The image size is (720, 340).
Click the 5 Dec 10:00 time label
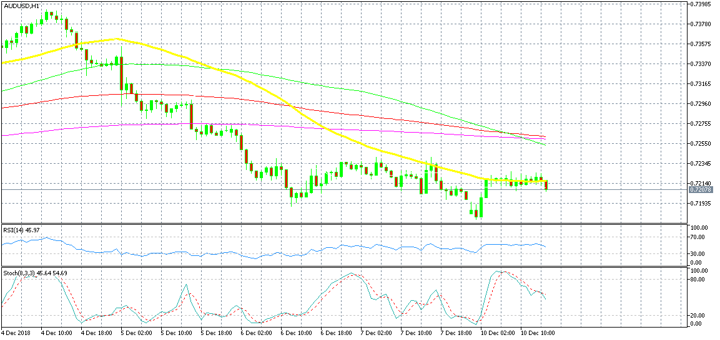tap(176, 333)
